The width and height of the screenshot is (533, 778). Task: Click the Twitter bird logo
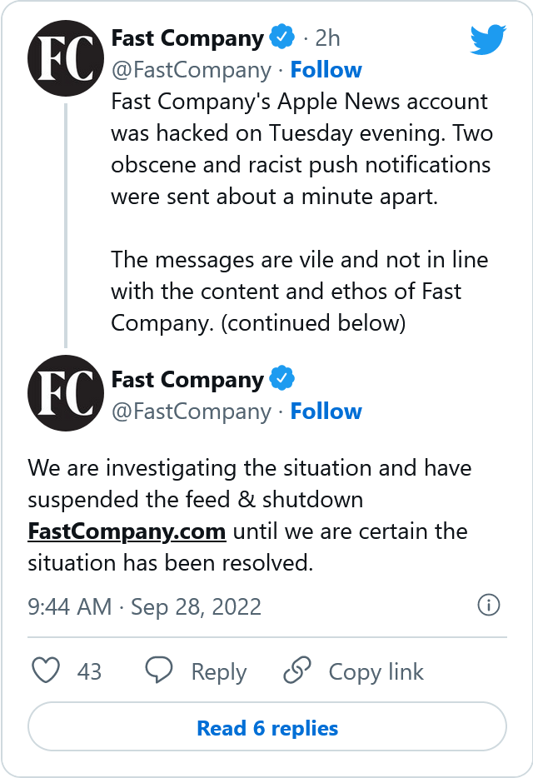[488, 40]
